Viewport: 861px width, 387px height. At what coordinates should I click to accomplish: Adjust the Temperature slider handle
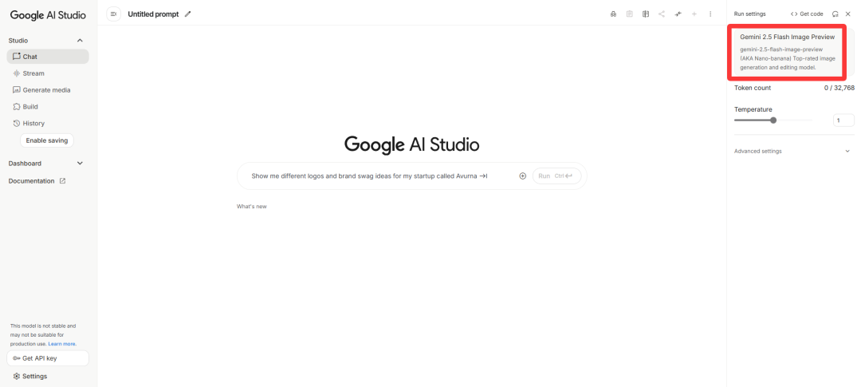pyautogui.click(x=773, y=120)
